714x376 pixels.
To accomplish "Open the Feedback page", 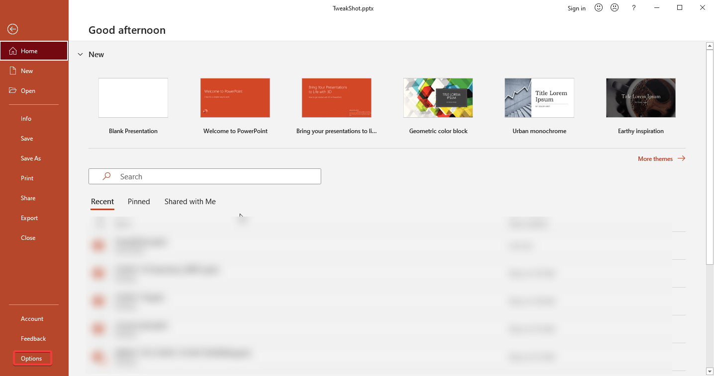I will pyautogui.click(x=34, y=338).
